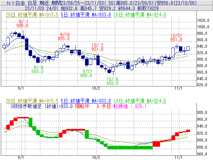This screenshot has width=213, height=162.
Task: Click the 9/1 995.0 high price label
Action: [x=22, y=24]
